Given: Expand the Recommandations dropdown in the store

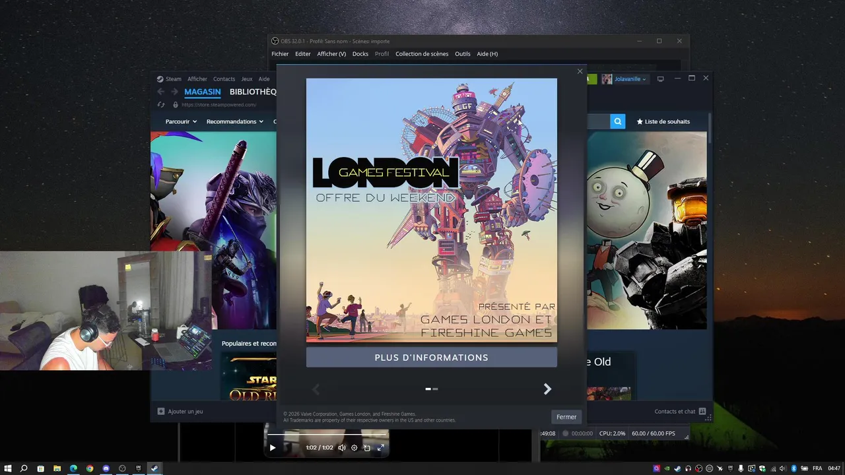Looking at the screenshot, I should [x=235, y=121].
